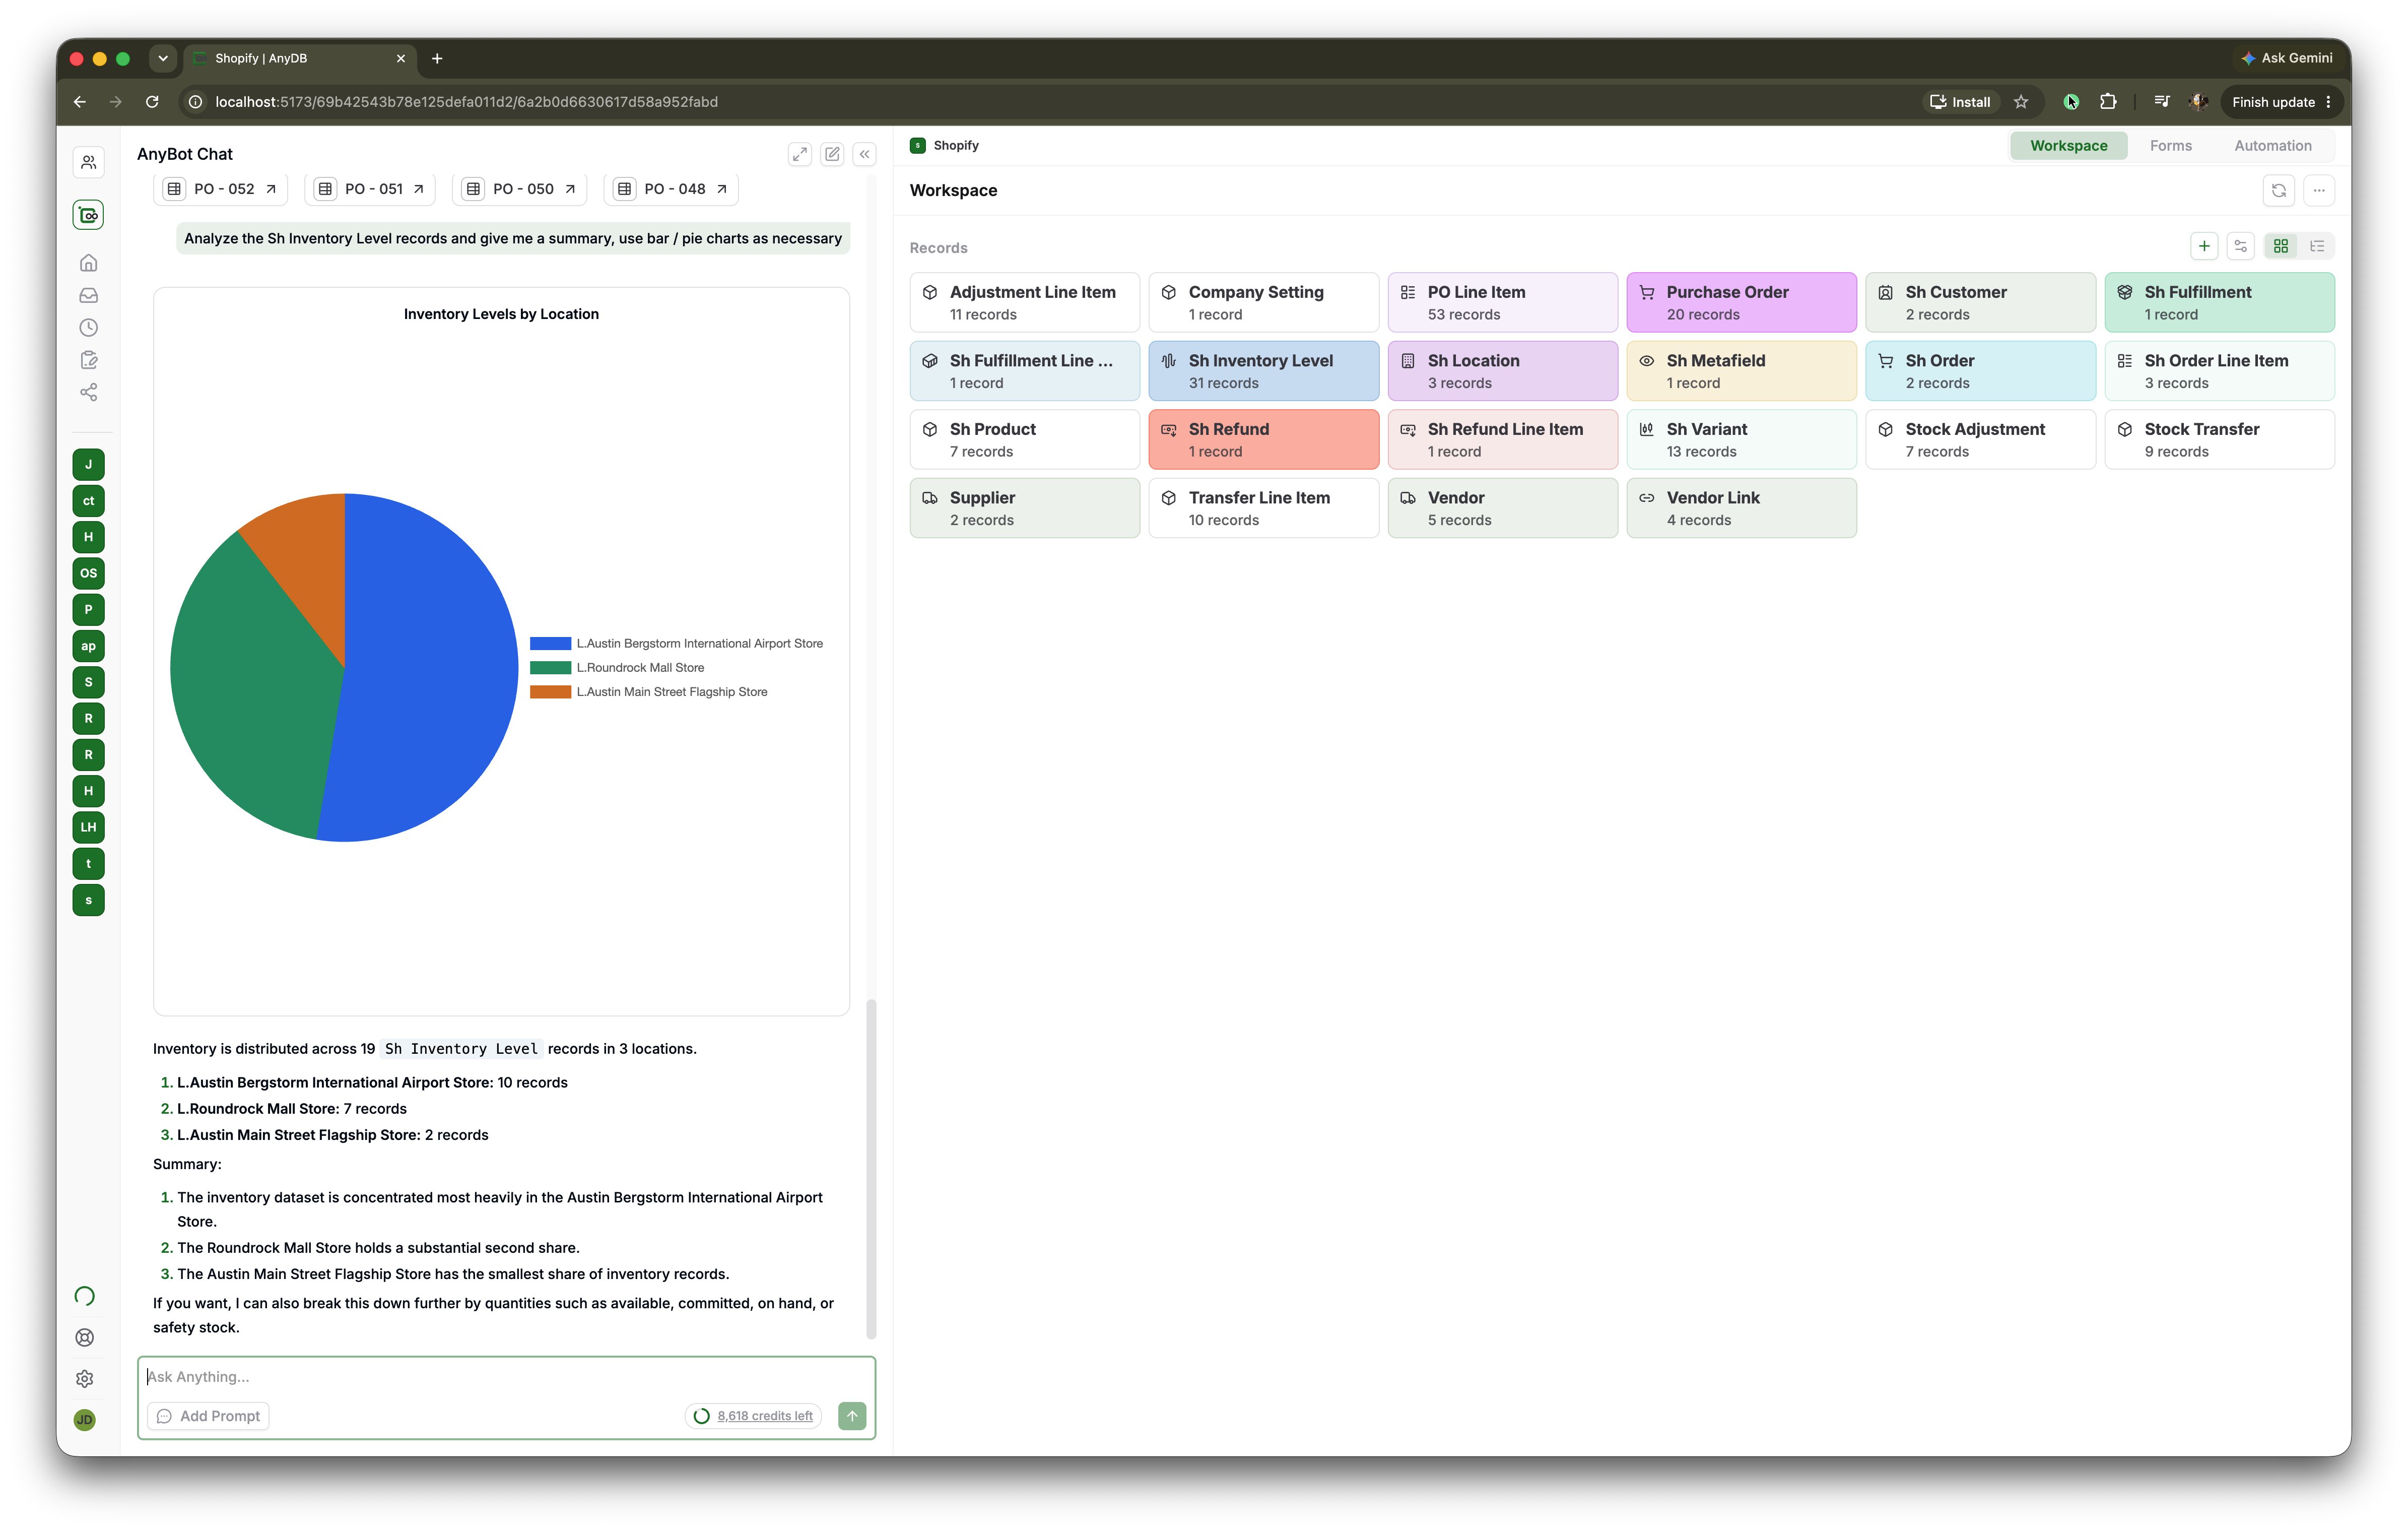Collapse the AnyBot Chat panel
Image resolution: width=2408 pixels, height=1531 pixels.
click(864, 154)
